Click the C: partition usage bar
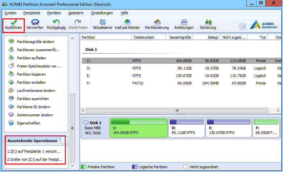This screenshot has width=283, height=172. point(138,122)
